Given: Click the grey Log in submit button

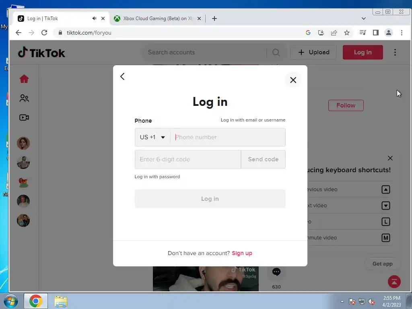Looking at the screenshot, I should [210, 199].
